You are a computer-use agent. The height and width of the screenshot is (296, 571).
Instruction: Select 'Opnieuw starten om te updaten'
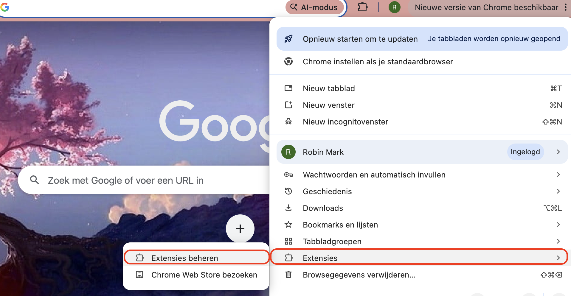click(x=422, y=39)
